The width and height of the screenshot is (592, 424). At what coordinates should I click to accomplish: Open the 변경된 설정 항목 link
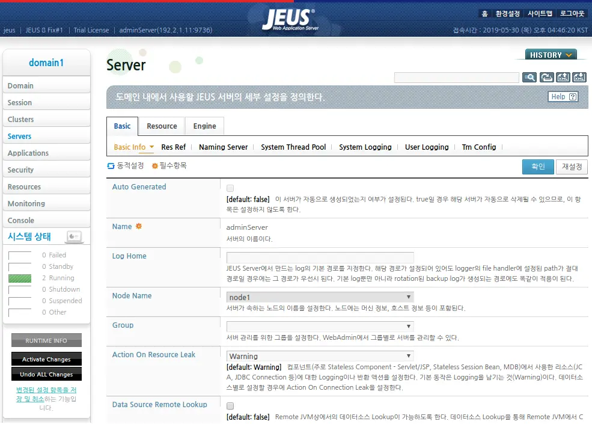click(46, 394)
